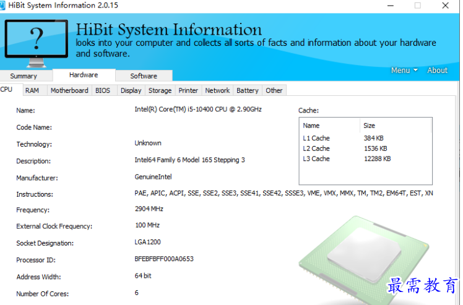Click the green CPU chip illustration
The height and width of the screenshot is (305, 463).
363,260
